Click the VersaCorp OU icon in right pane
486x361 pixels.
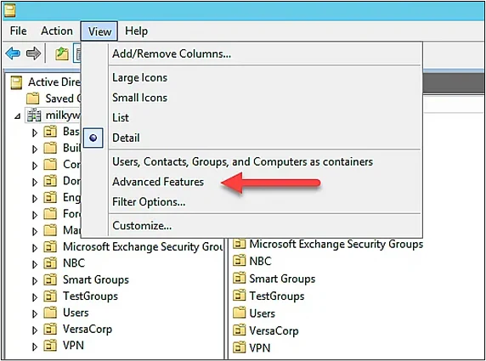(240, 330)
